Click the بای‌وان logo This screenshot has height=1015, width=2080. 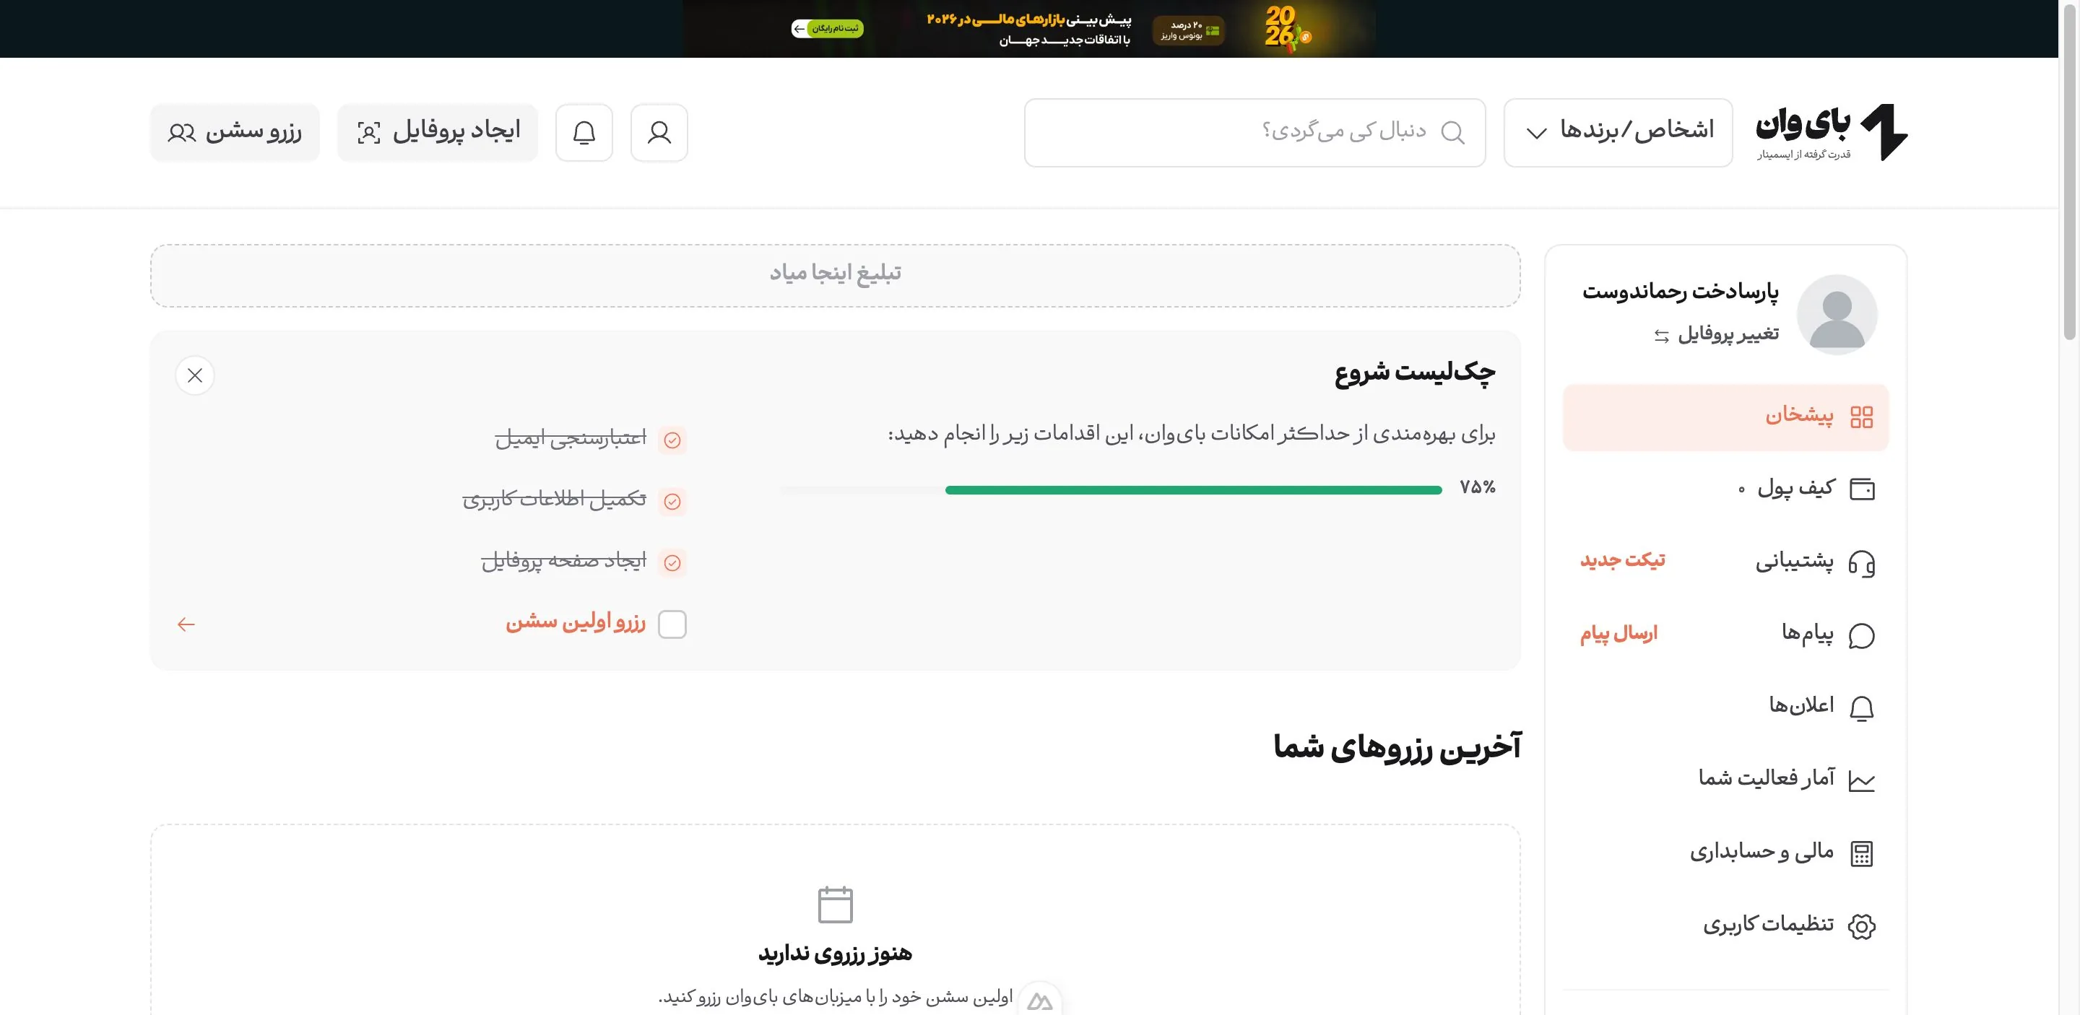tap(1832, 132)
